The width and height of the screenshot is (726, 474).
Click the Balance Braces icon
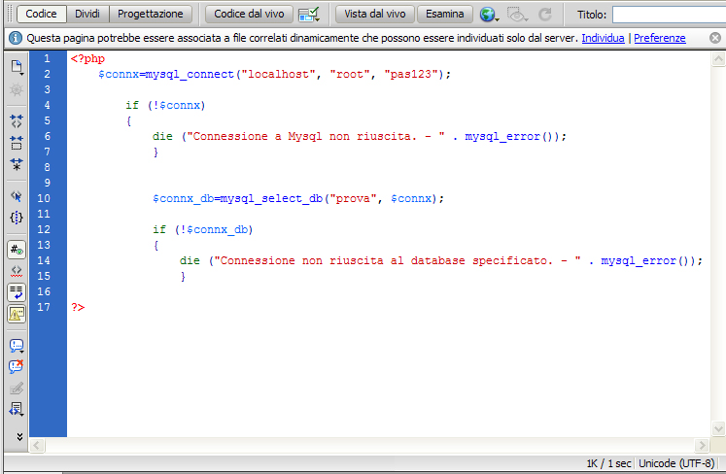tap(17, 218)
